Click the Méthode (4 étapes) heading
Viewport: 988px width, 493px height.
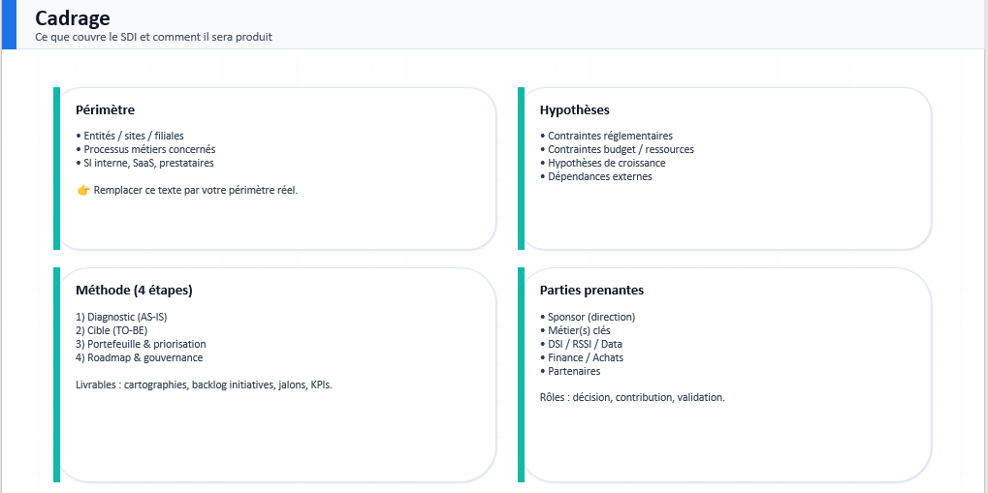coord(134,291)
